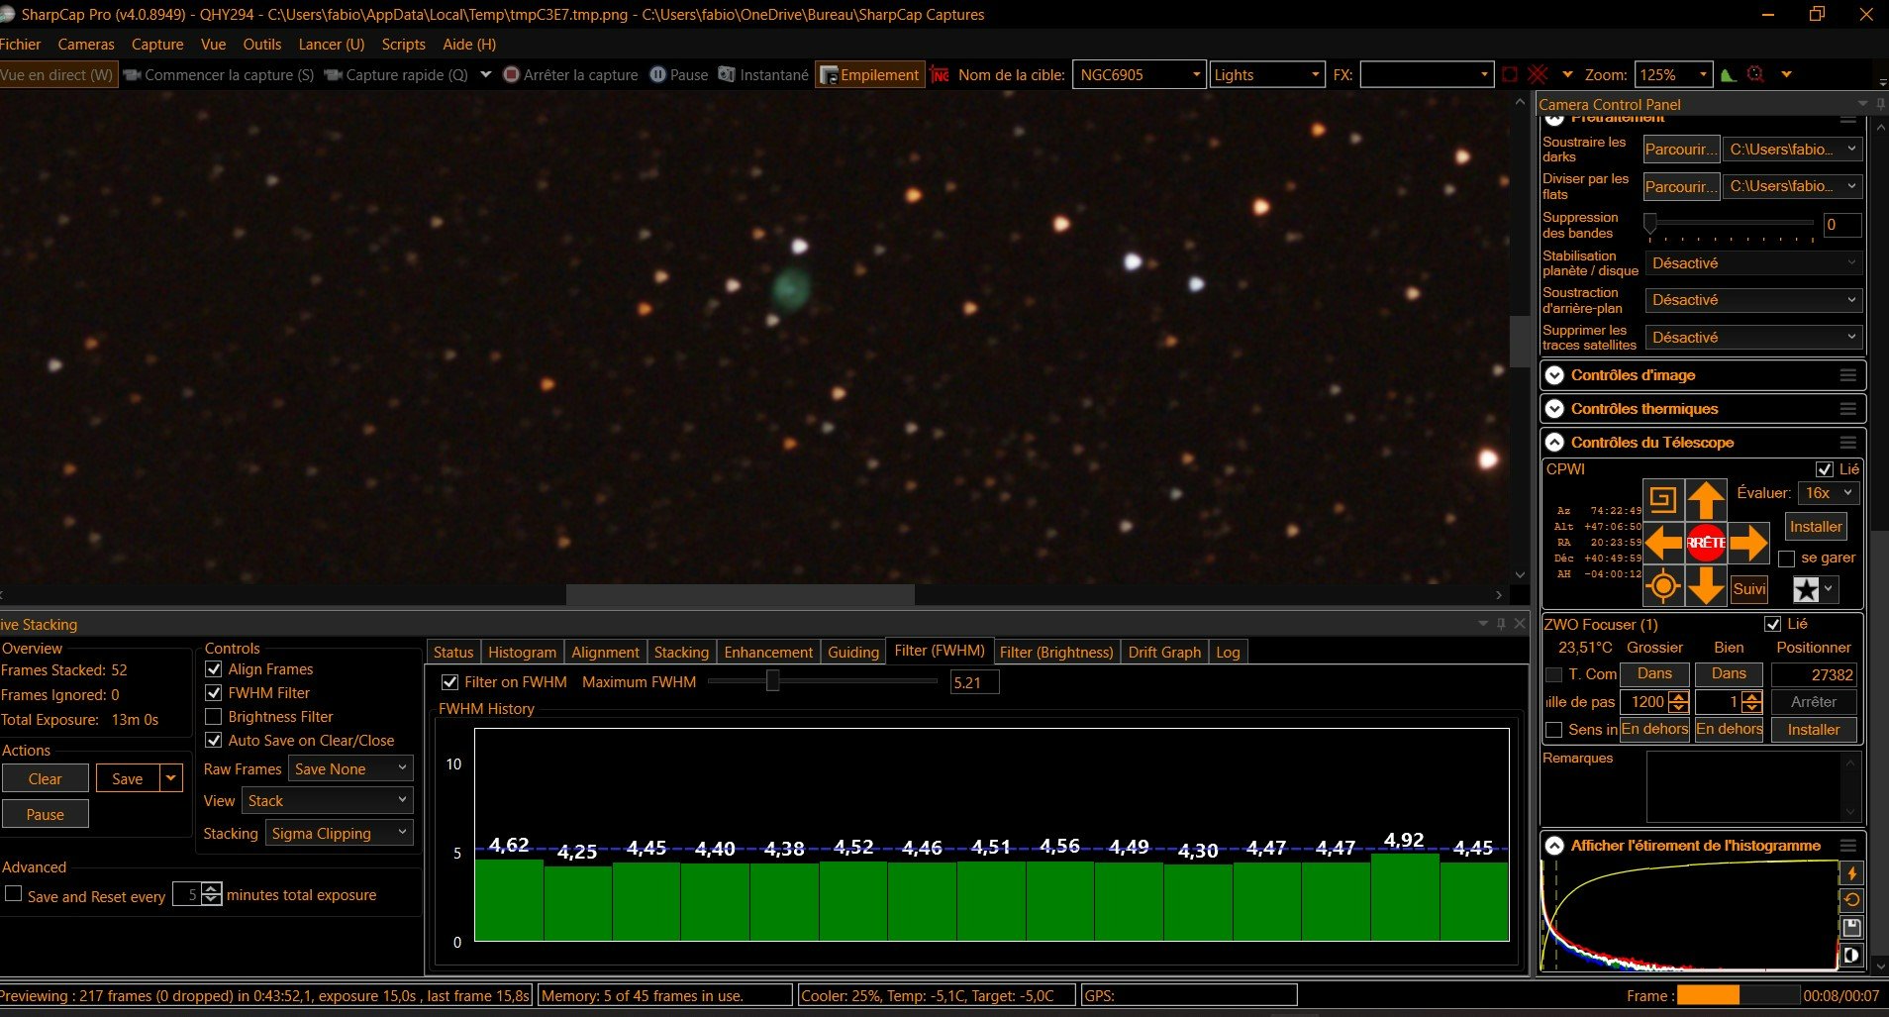This screenshot has height=1017, width=1889.
Task: Click the Clear button in Actions
Action: [45, 778]
